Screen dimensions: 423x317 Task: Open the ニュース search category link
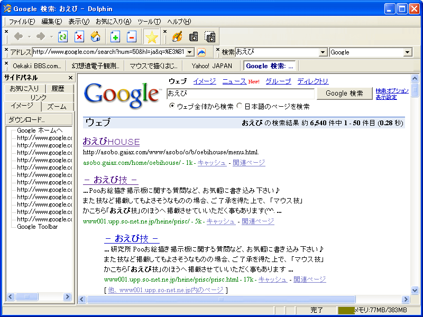(234, 81)
